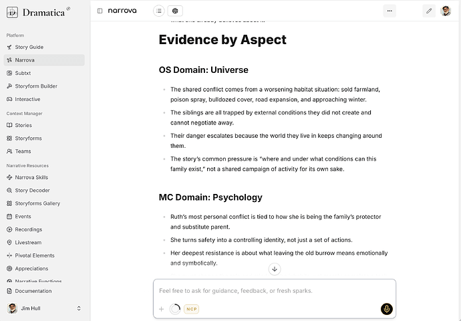Toggle the NCP badge
Image resolution: width=461 pixels, height=321 pixels.
coord(191,309)
